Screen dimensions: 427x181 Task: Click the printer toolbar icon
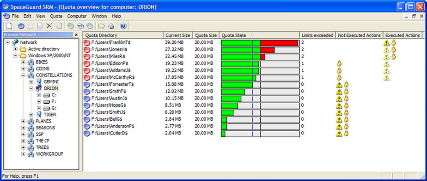pyautogui.click(x=111, y=26)
